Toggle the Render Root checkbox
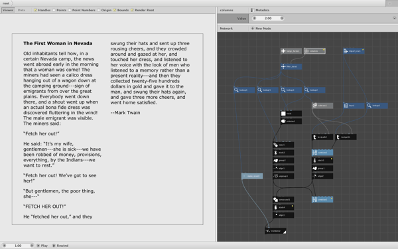398x249 pixels. tap(132, 10)
